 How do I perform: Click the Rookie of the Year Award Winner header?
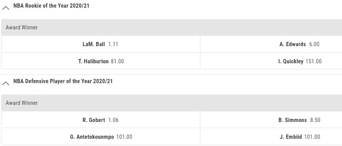pyautogui.click(x=172, y=27)
